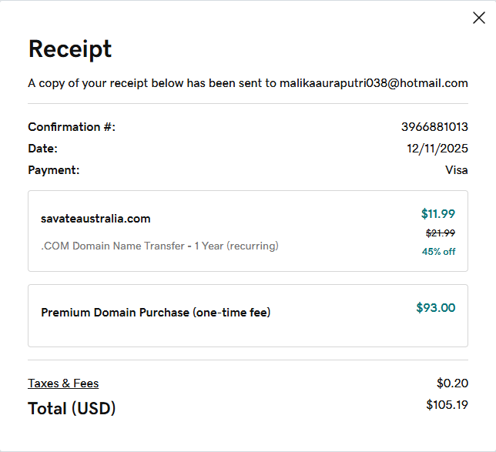Select the email address malikaauraputri038@hotmail.com
Viewport: 496px width, 452px height.
(x=374, y=83)
